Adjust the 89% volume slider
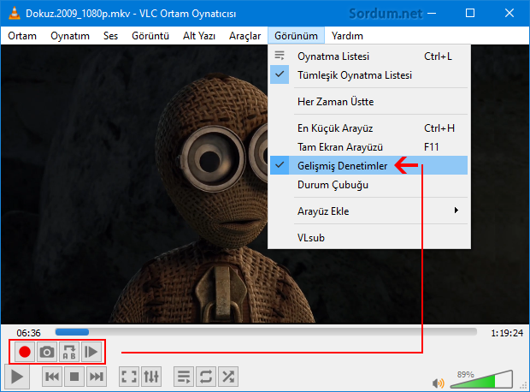The width and height of the screenshot is (530, 392). [x=481, y=379]
